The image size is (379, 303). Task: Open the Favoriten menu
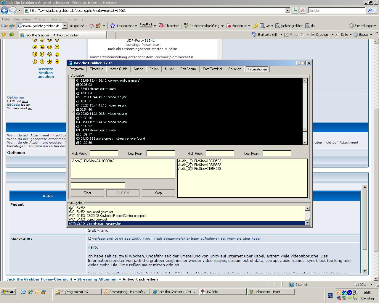pyautogui.click(x=56, y=19)
